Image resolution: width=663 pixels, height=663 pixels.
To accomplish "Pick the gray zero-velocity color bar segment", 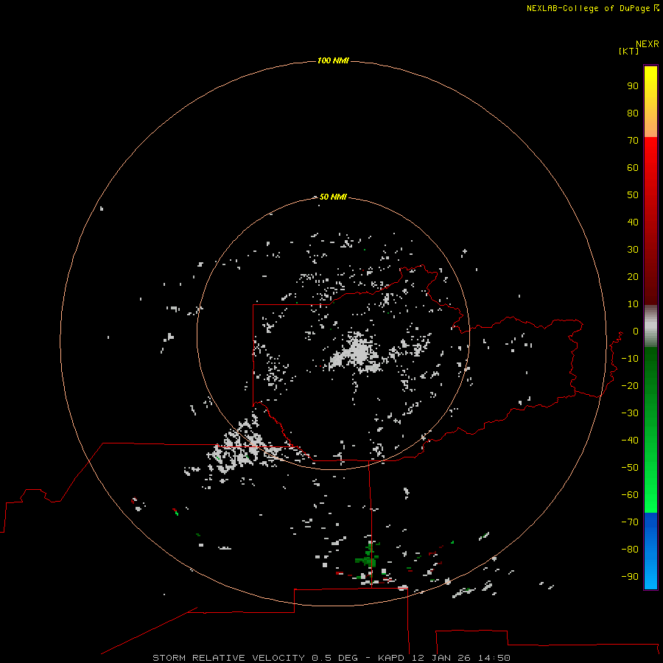I will [x=650, y=326].
